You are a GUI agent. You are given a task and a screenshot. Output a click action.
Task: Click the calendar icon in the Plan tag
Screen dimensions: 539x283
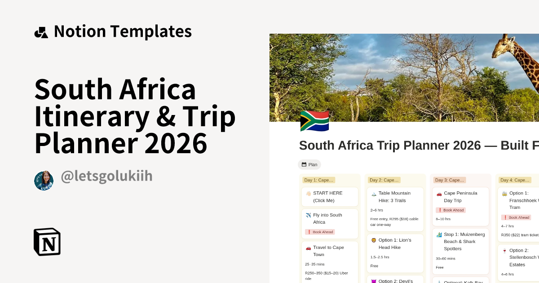tap(304, 164)
